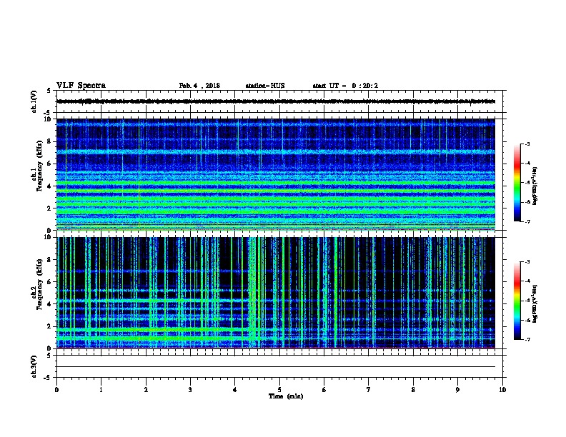Screen dimensions: 566x437
Task: Click time axis tick label '7'
Action: (x=369, y=390)
